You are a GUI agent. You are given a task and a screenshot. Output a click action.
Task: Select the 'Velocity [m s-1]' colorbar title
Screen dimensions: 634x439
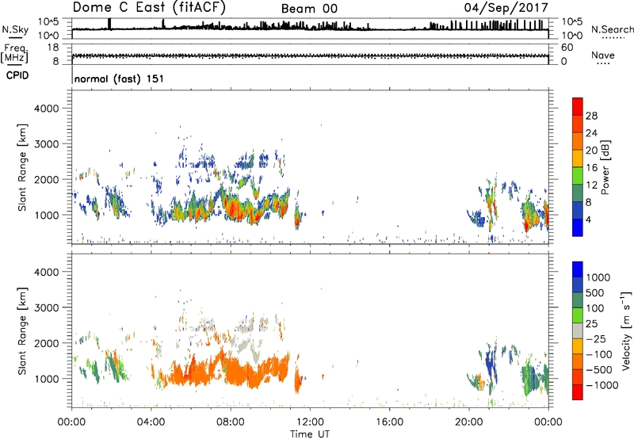click(x=626, y=330)
